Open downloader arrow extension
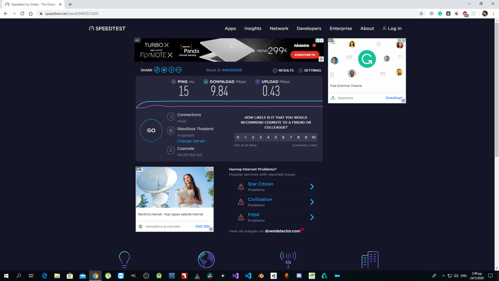Screen dimensions: 499x281 click(448, 13)
